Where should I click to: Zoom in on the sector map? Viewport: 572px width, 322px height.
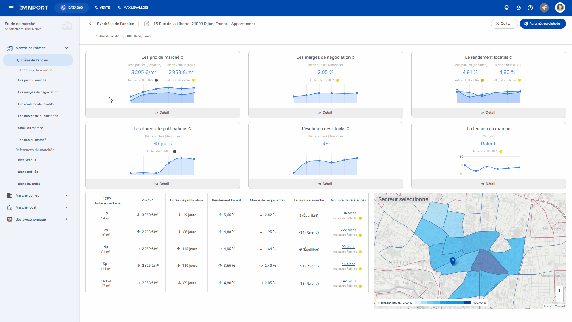pos(559,290)
